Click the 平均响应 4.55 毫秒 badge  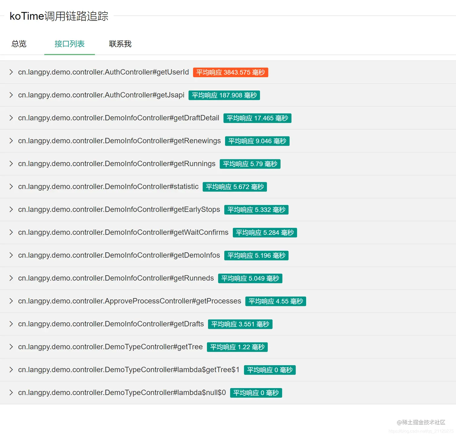coord(276,301)
